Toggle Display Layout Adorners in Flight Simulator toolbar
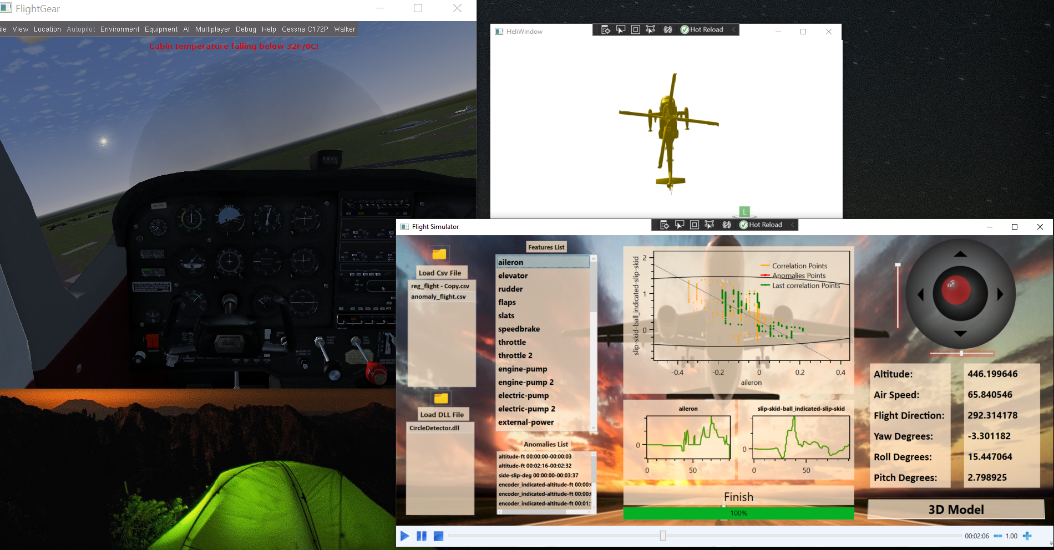Image resolution: width=1054 pixels, height=550 pixels. (x=694, y=225)
